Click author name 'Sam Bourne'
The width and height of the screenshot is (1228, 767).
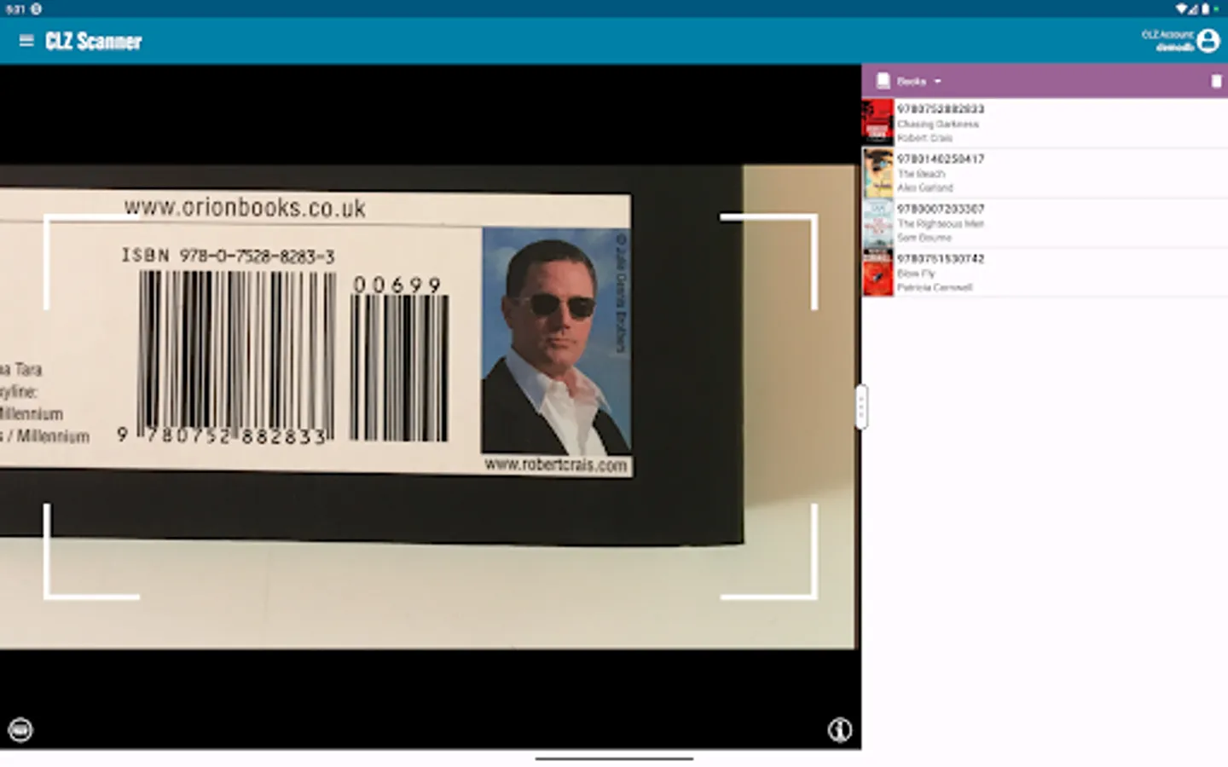coord(924,238)
